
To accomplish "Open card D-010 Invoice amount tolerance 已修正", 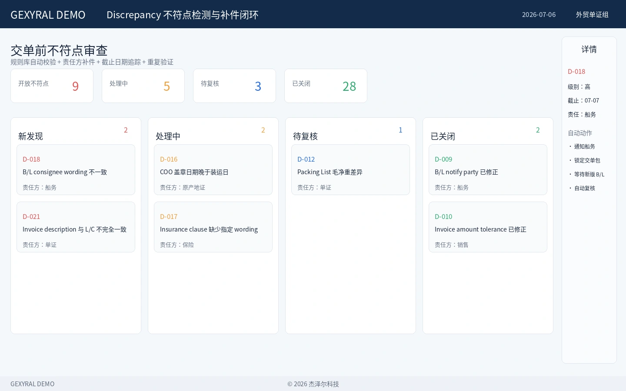I will coord(488,227).
